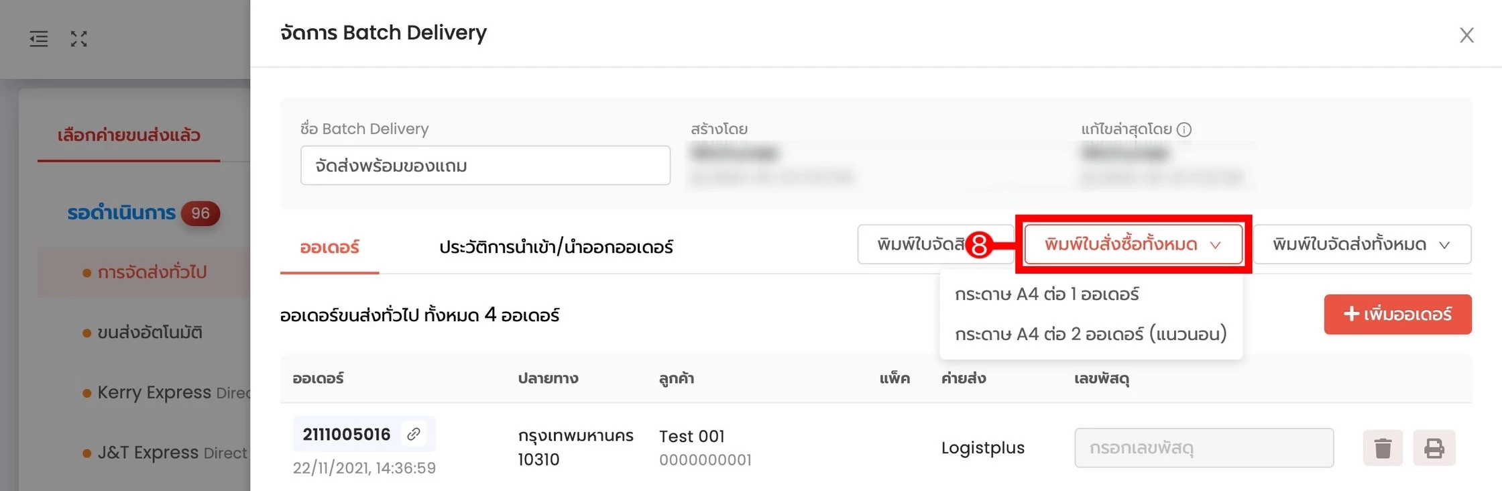Choose กระดาษ A4 ต่อ 1 ออเดอร์ option
Screen dimensions: 1502x491
1047,294
